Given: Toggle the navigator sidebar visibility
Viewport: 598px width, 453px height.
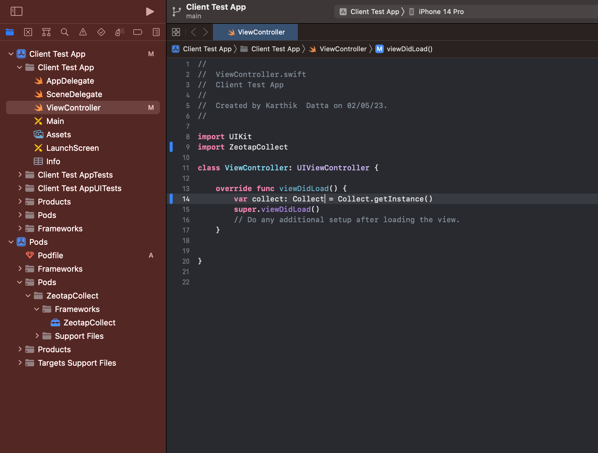Looking at the screenshot, I should (16, 12).
